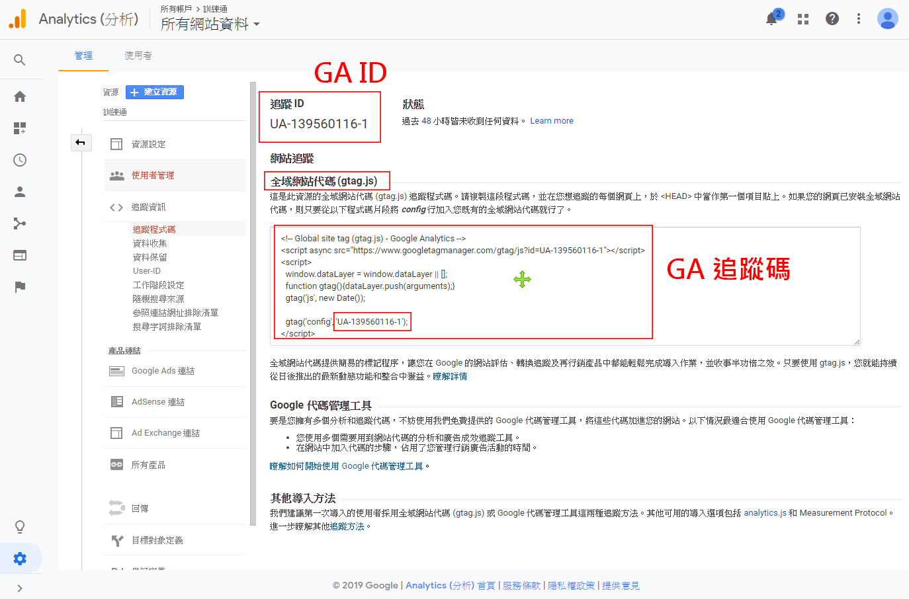Click the back arrow button in admin column
The image size is (909, 599).
click(81, 142)
